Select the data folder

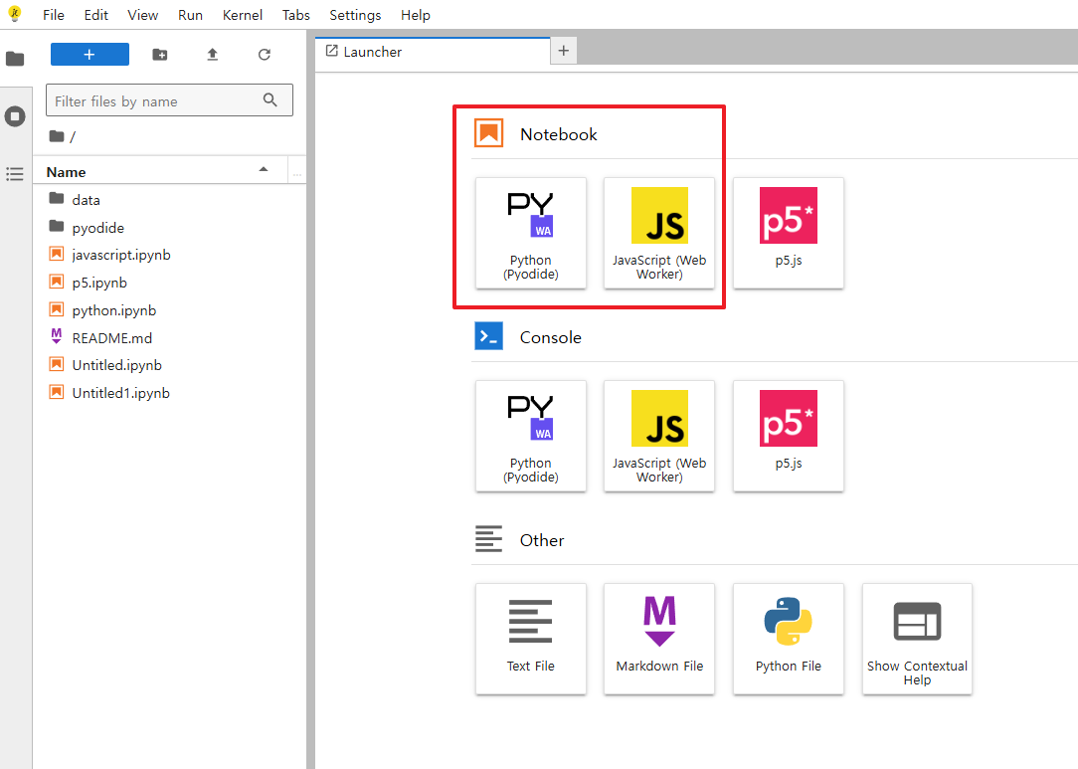169,200
